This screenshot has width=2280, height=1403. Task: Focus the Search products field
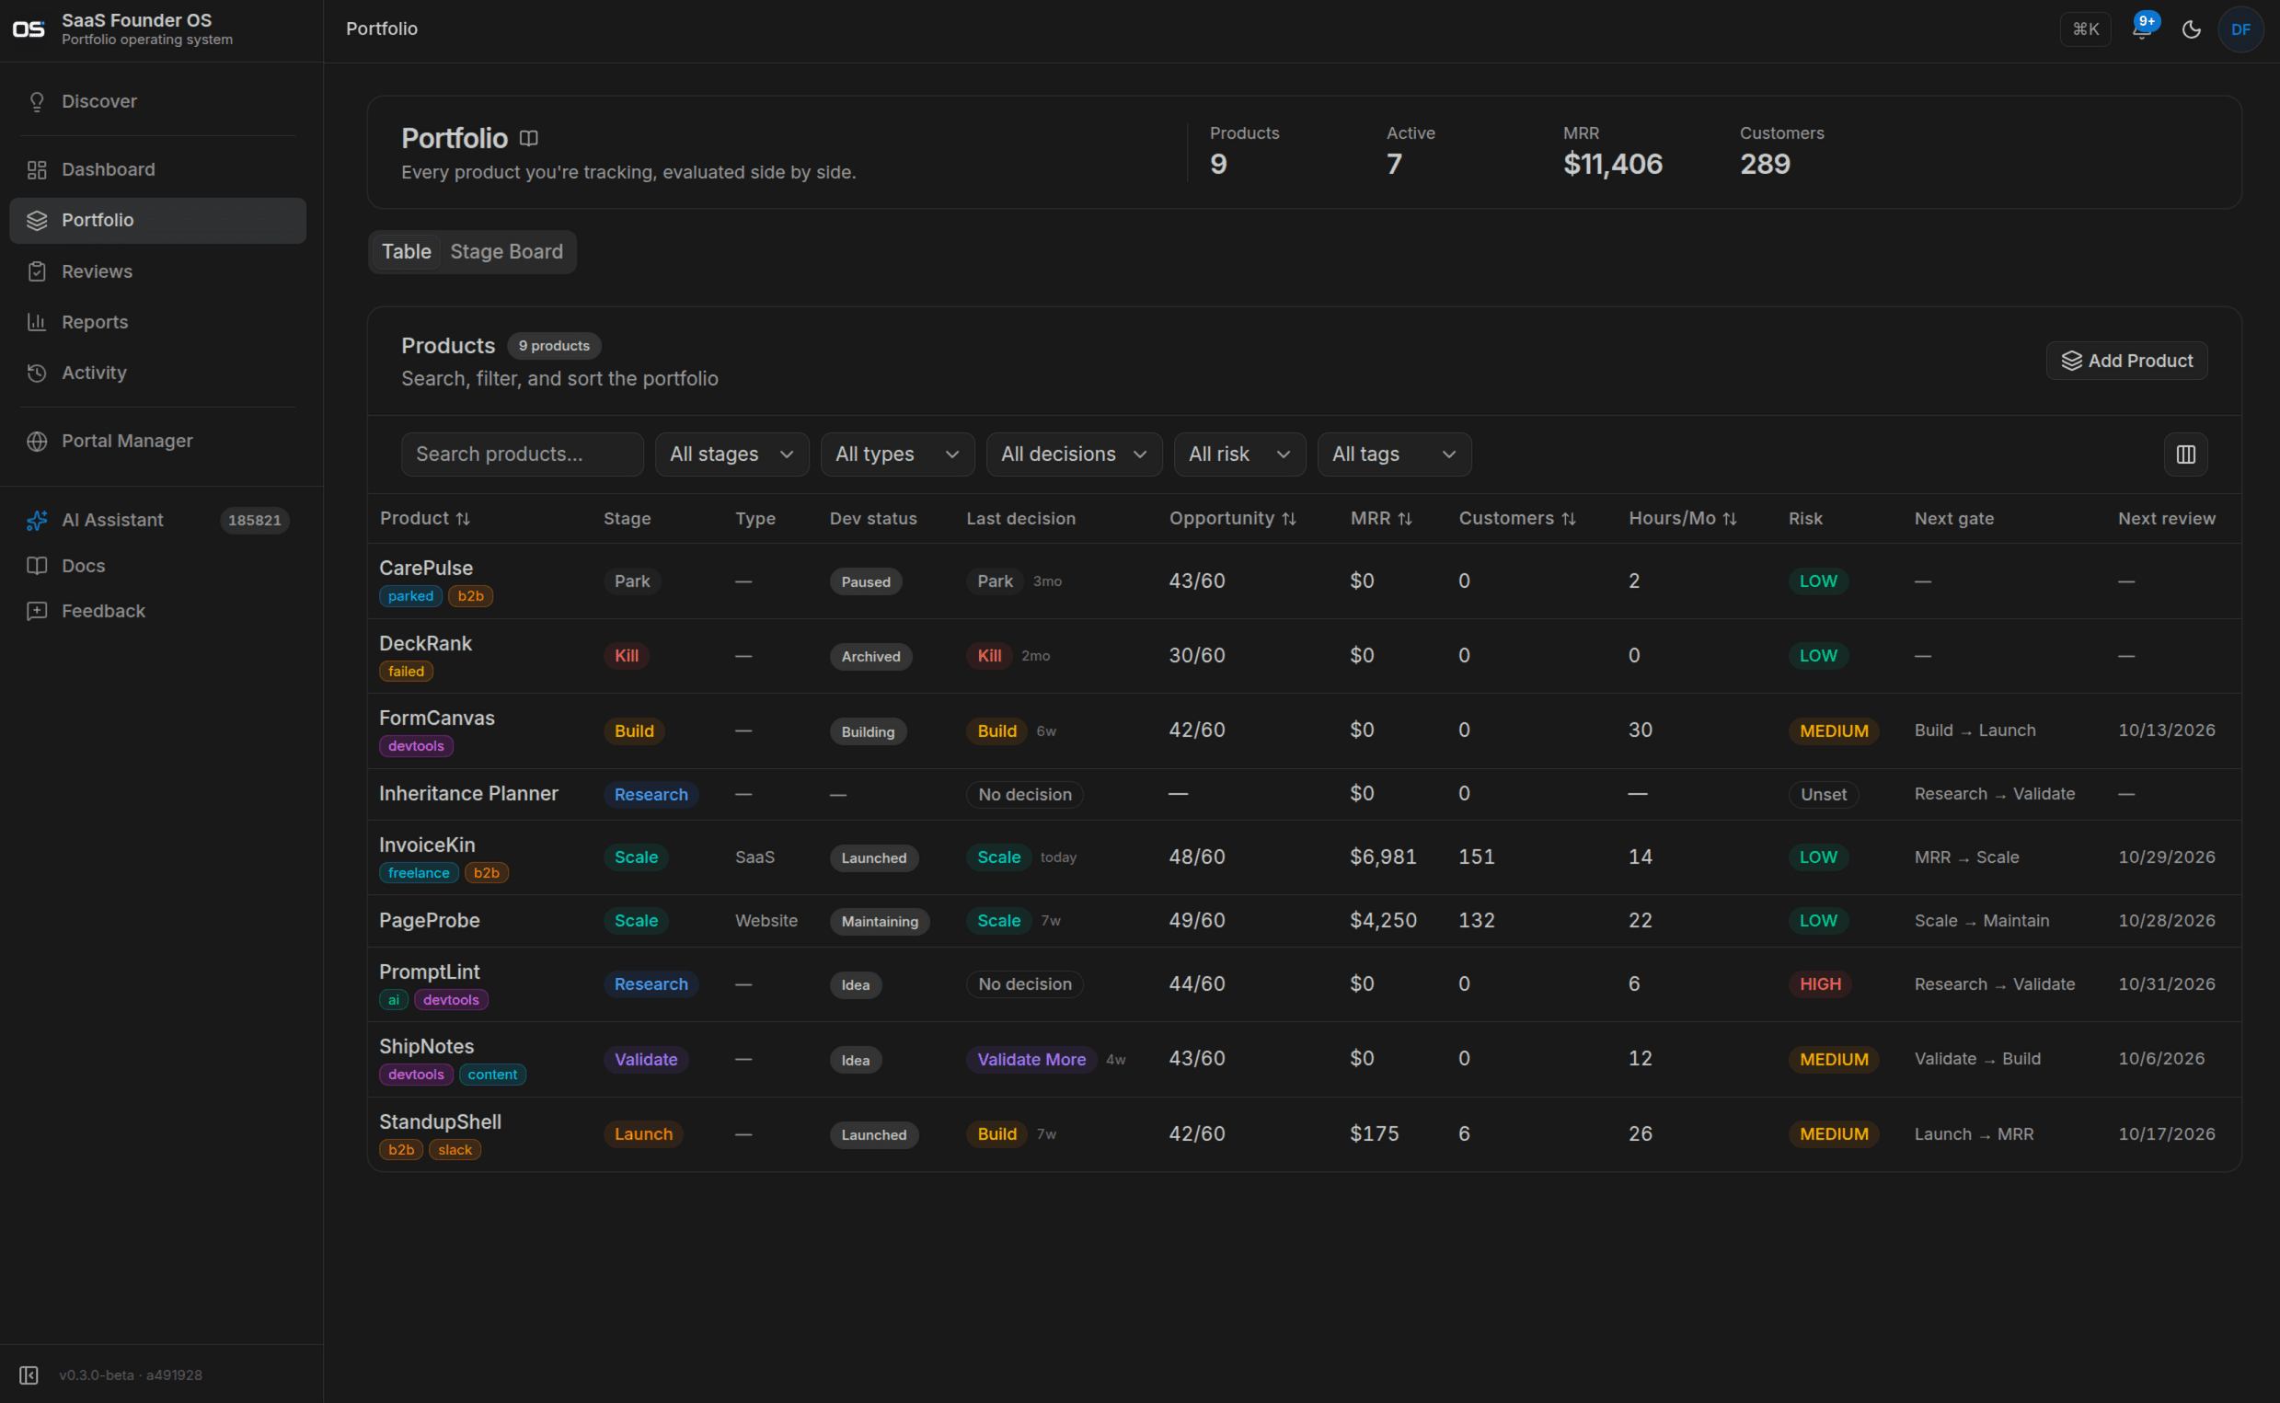(523, 454)
